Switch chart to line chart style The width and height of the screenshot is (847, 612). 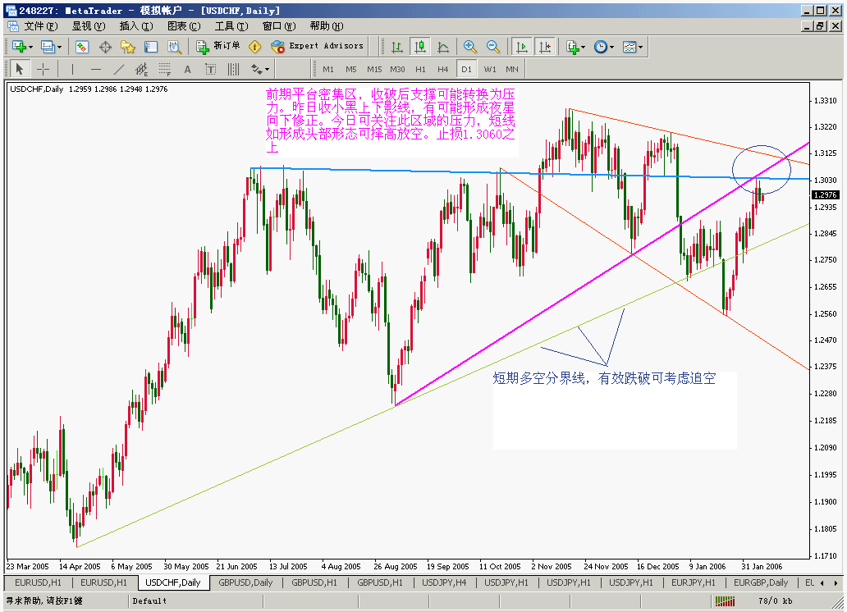coord(443,47)
